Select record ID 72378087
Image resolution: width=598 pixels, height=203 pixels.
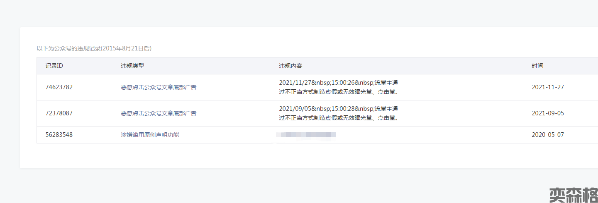click(x=59, y=113)
